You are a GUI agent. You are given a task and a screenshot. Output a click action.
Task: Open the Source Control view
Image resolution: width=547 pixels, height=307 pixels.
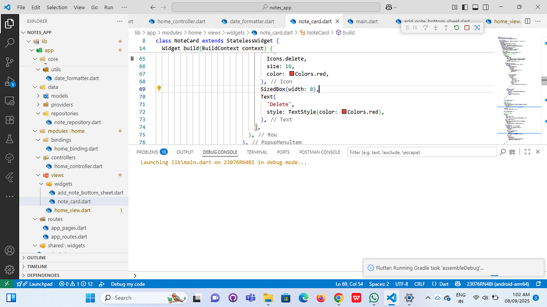[x=10, y=62]
